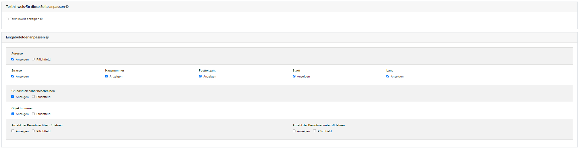Click the Eingabefelder anpassen section header
Viewport: 579px width, 149px height.
pos(25,37)
